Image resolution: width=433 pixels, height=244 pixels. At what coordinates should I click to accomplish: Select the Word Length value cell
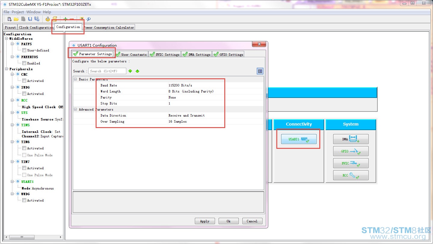[216, 91]
